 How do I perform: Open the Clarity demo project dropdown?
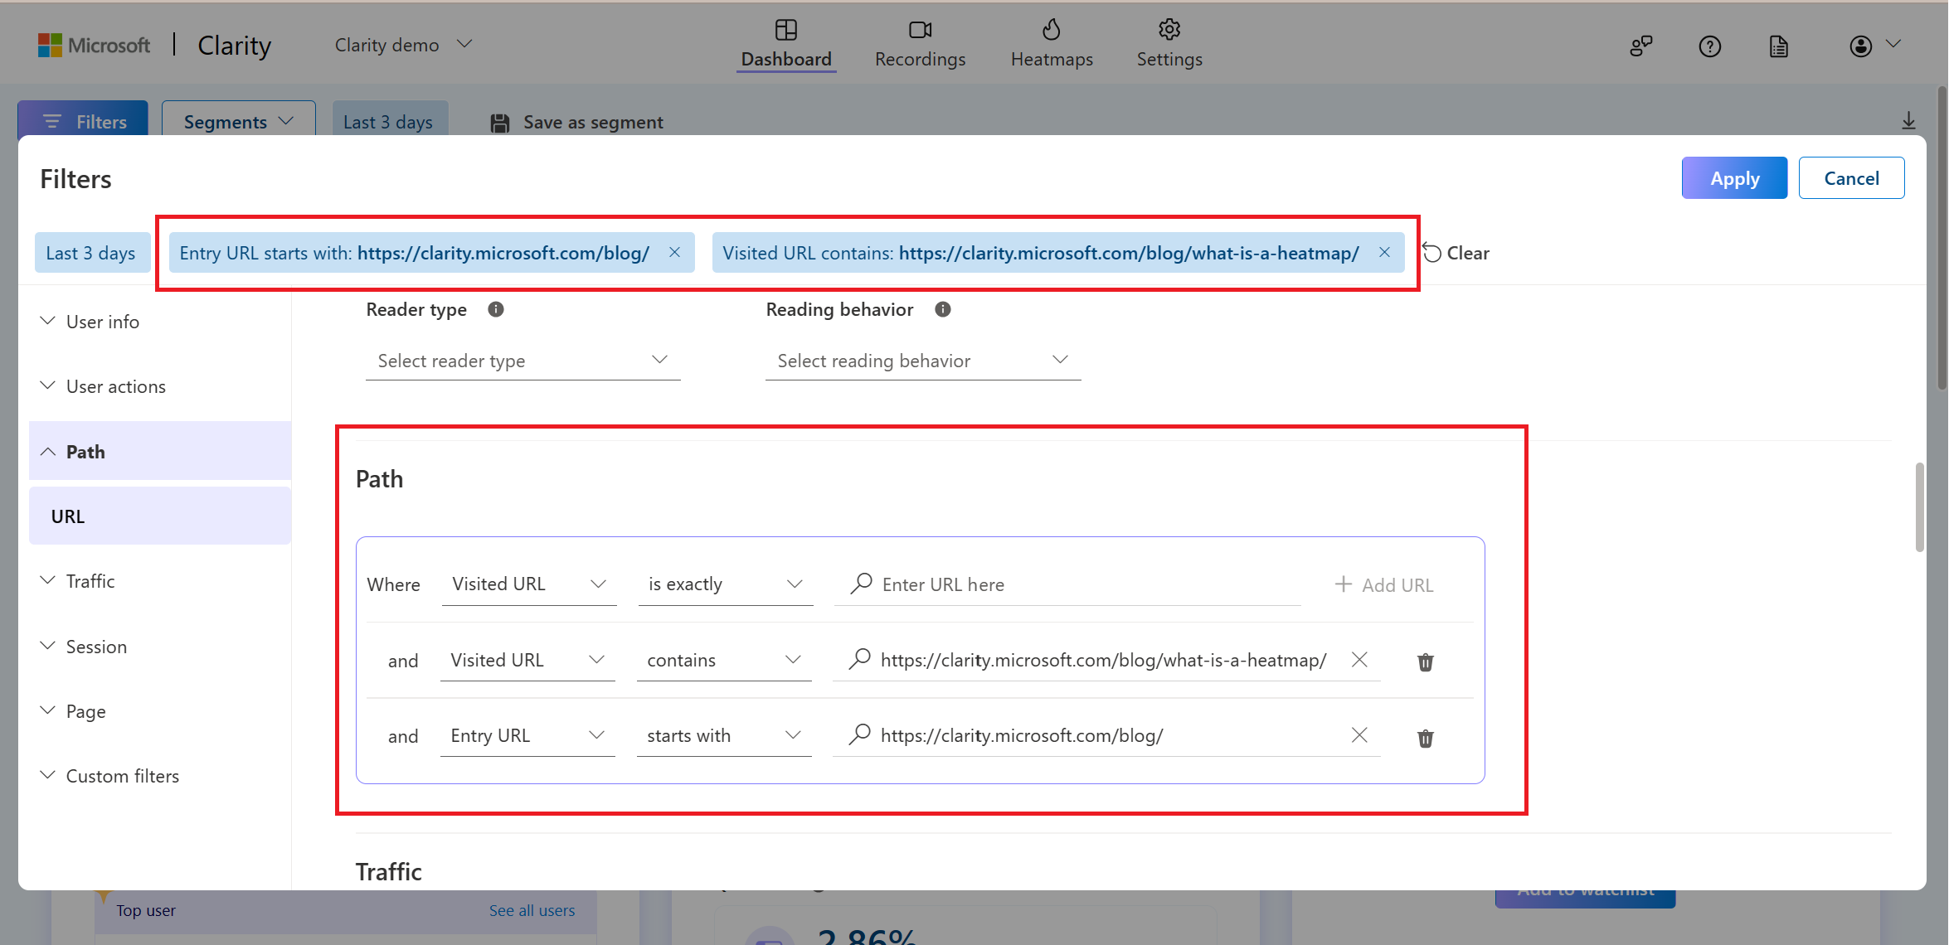point(404,45)
